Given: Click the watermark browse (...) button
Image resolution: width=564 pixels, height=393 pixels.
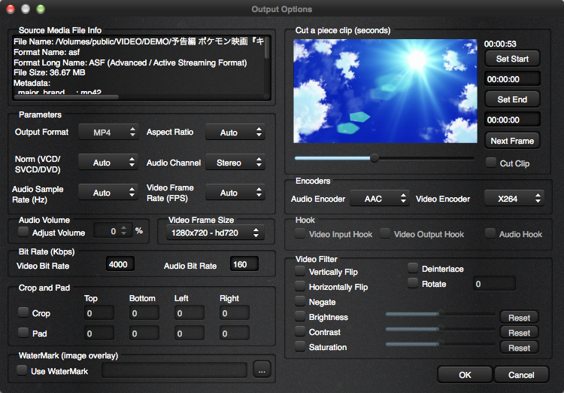Looking at the screenshot, I should (261, 370).
